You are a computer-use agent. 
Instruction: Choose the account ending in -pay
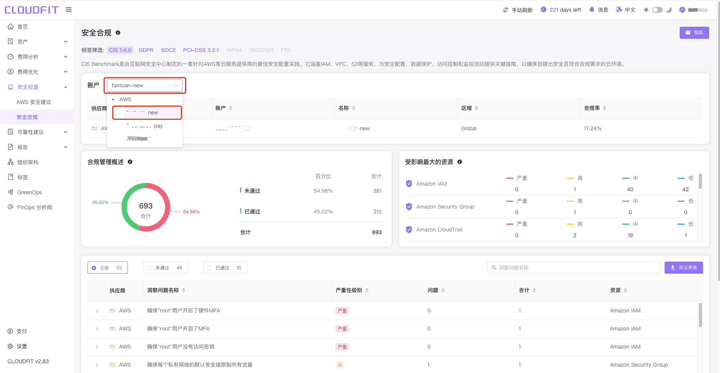(145, 126)
